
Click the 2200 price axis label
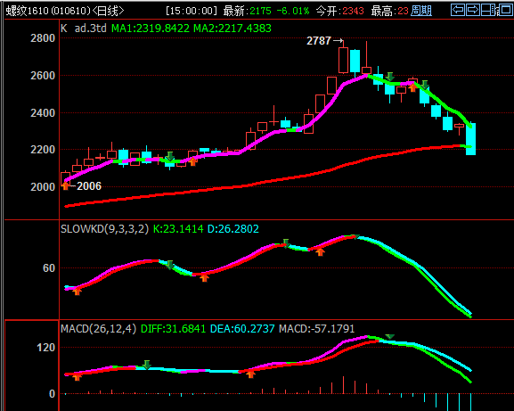[43, 150]
